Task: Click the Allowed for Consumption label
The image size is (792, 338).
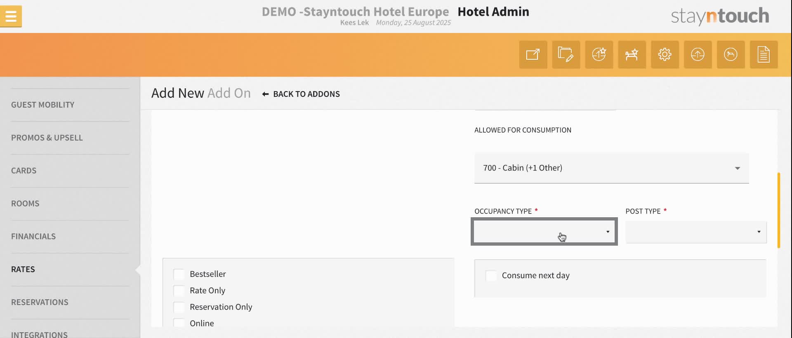Action: click(523, 130)
